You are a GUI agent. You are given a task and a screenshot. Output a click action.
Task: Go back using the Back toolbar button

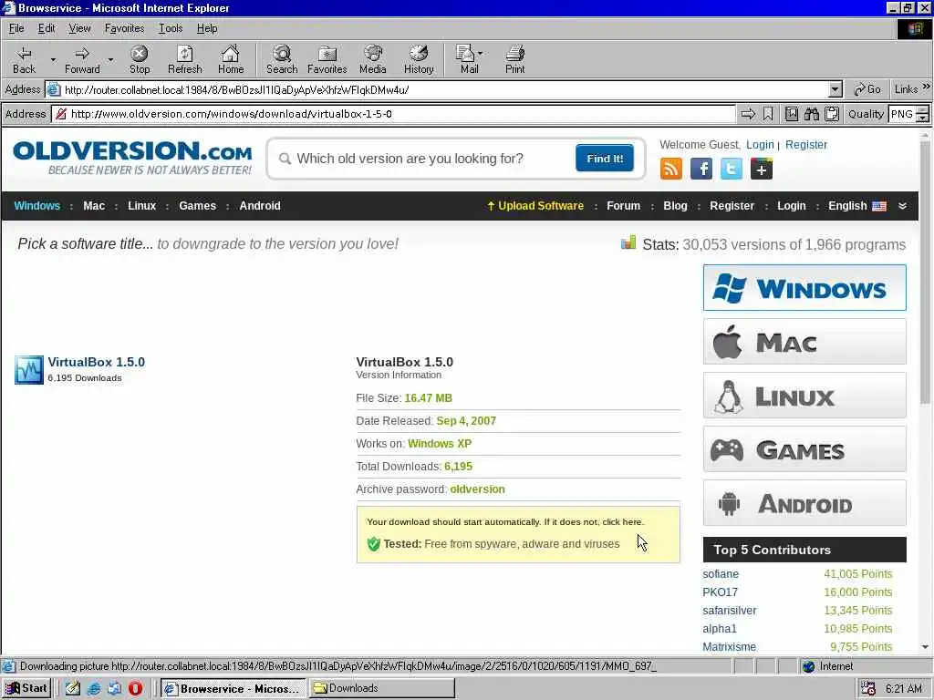click(x=24, y=59)
